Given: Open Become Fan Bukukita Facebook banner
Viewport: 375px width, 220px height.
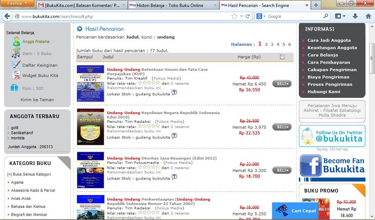Looking at the screenshot, I should point(332,168).
